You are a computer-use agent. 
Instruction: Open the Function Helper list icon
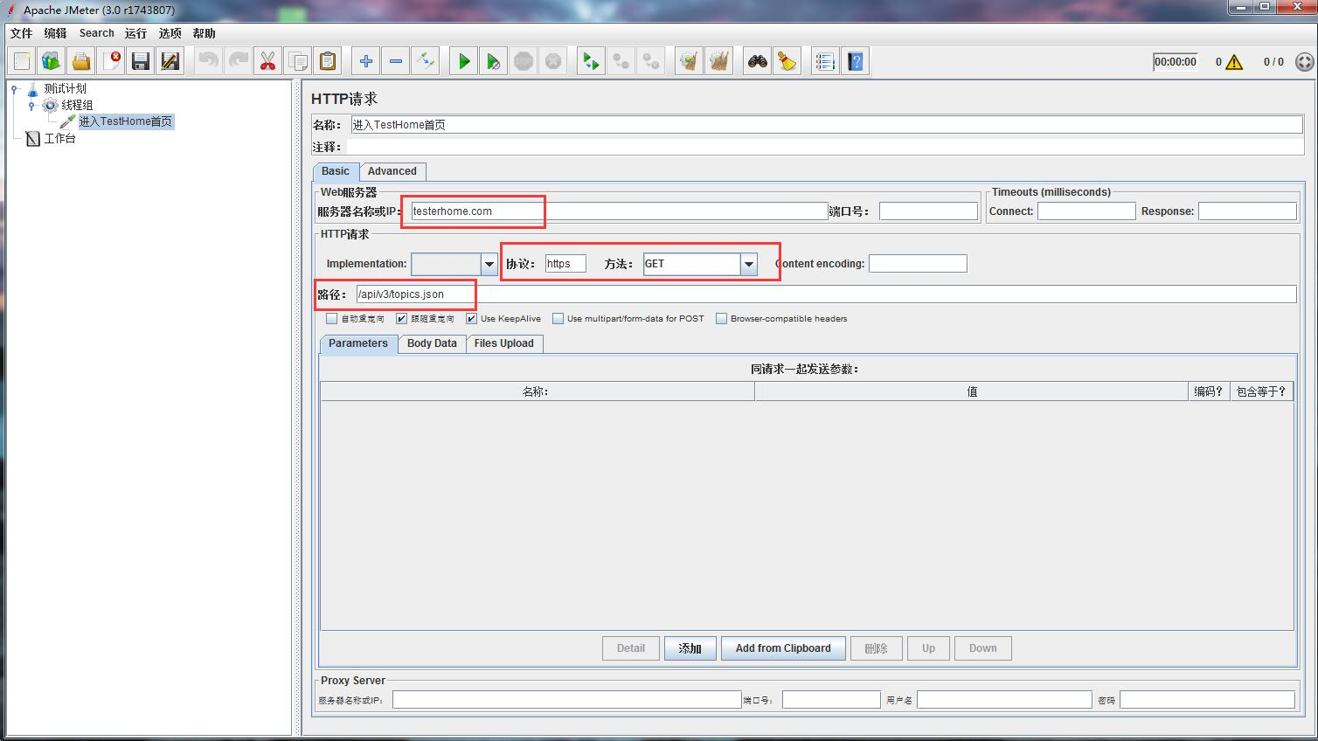point(826,61)
